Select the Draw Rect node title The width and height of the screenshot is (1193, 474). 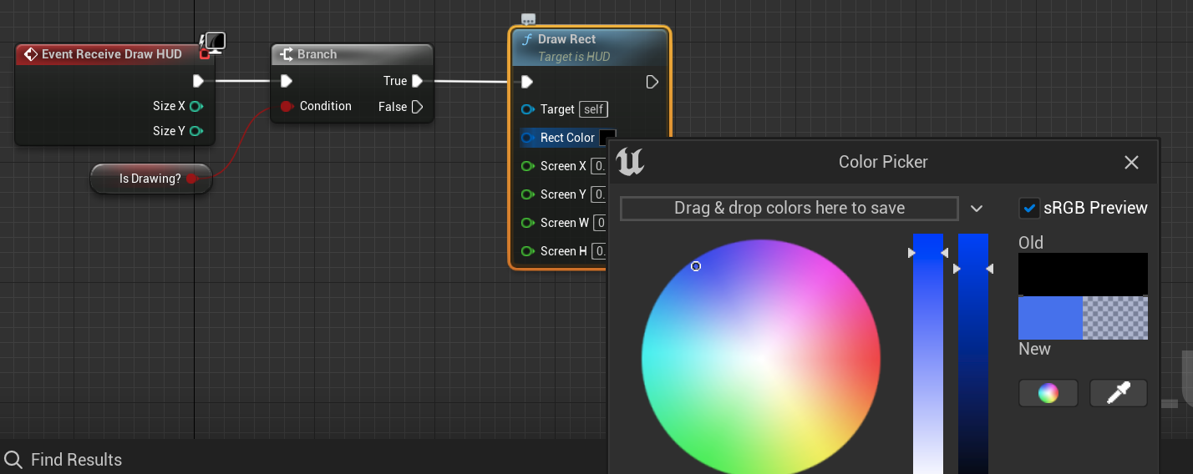pyautogui.click(x=566, y=39)
